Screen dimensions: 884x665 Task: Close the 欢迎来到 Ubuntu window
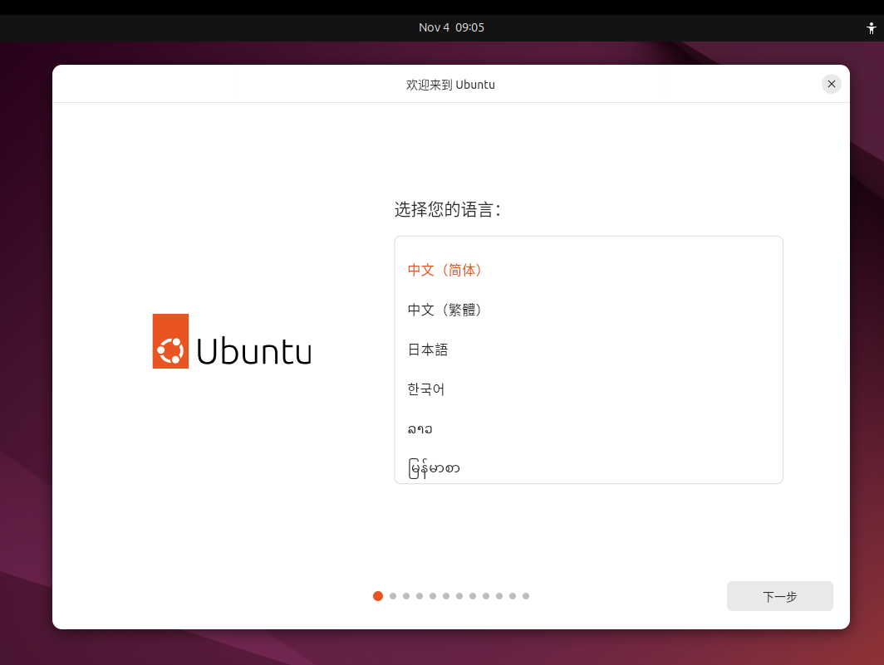[831, 84]
